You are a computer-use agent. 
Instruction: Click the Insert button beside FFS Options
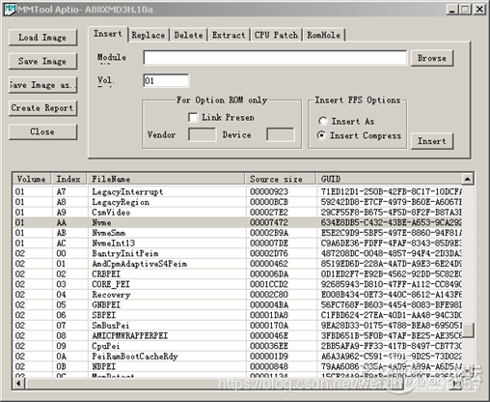click(432, 141)
